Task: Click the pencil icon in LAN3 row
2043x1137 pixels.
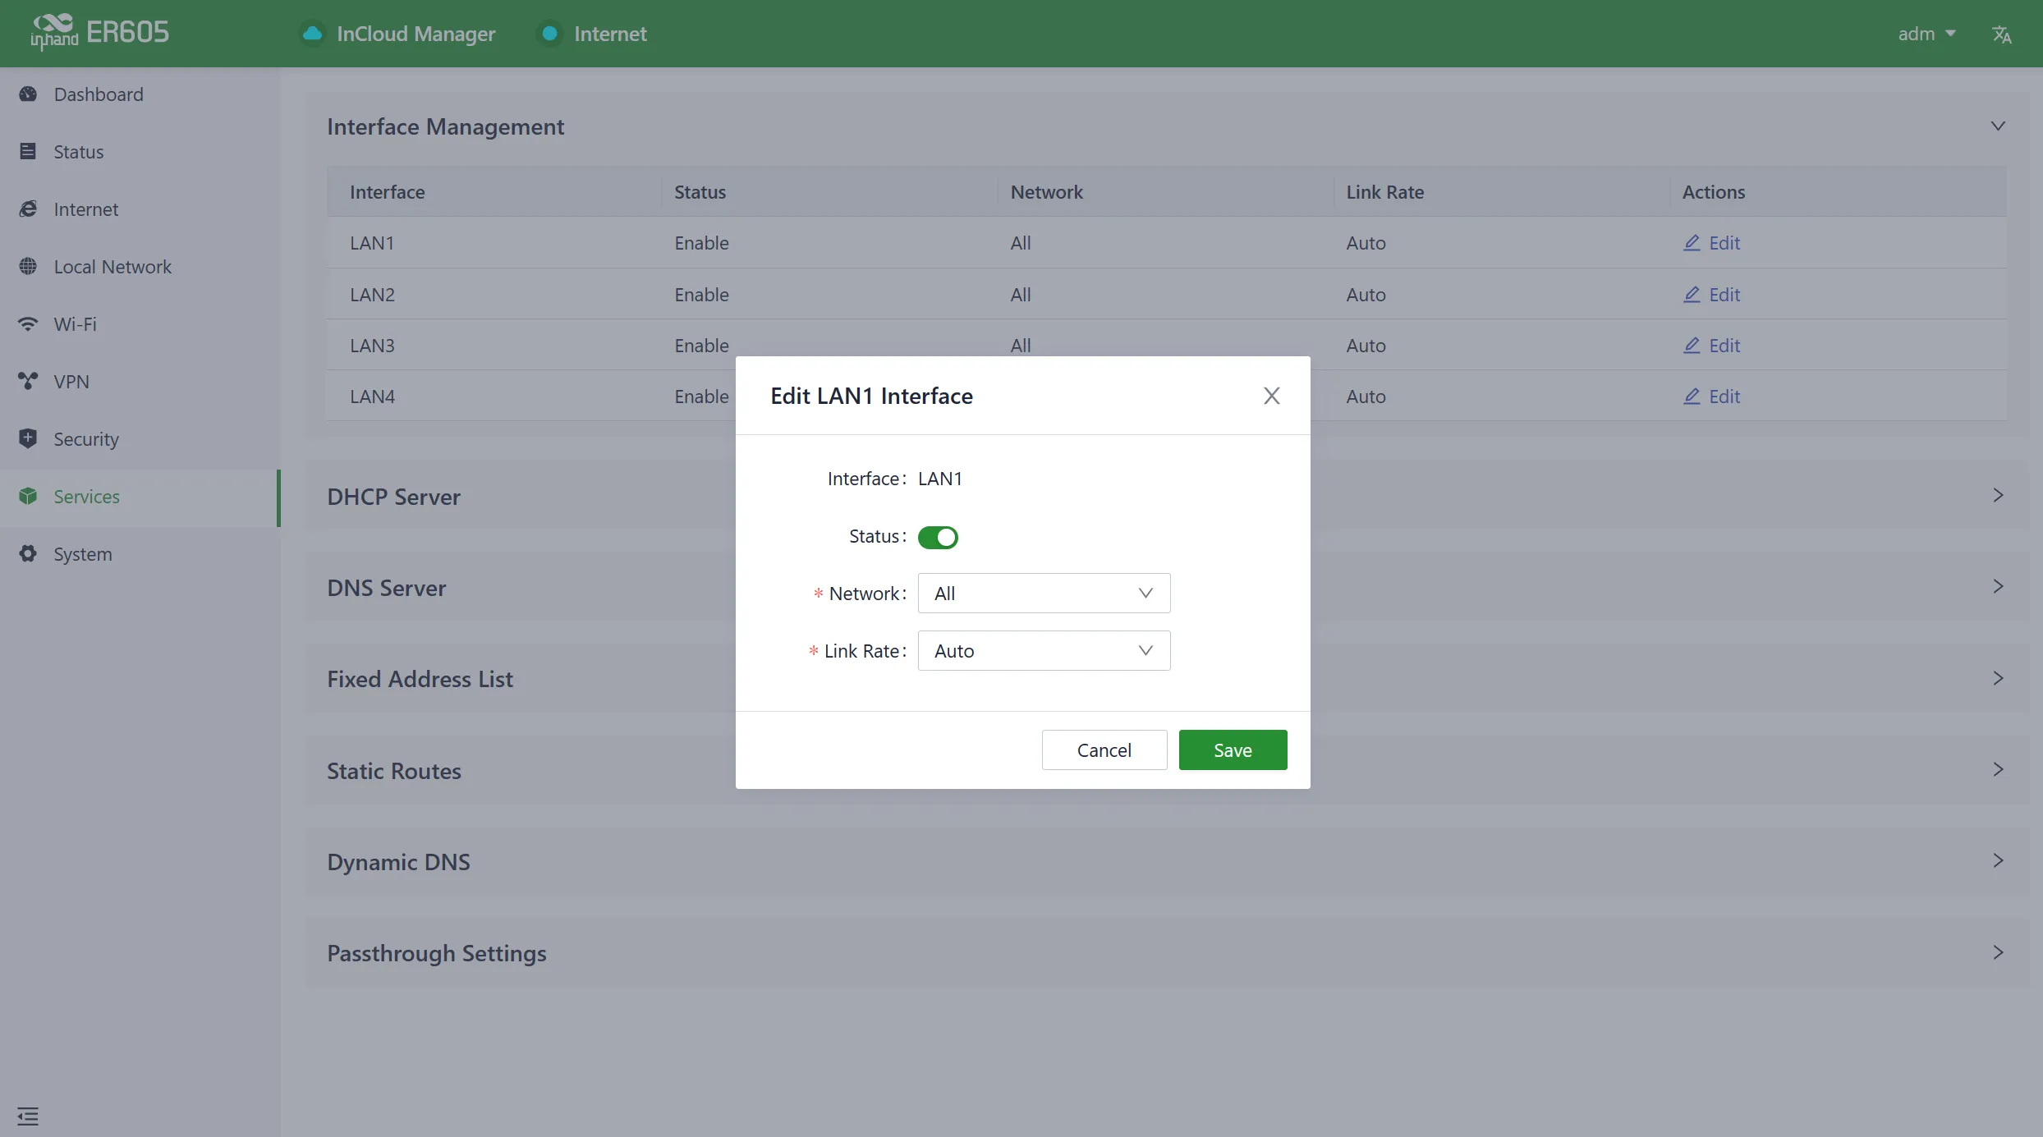Action: (x=1692, y=345)
